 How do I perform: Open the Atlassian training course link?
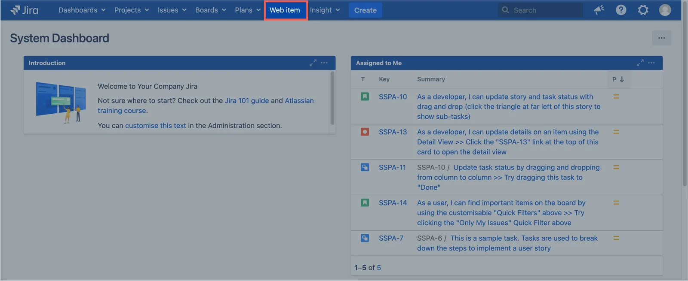[206, 106]
